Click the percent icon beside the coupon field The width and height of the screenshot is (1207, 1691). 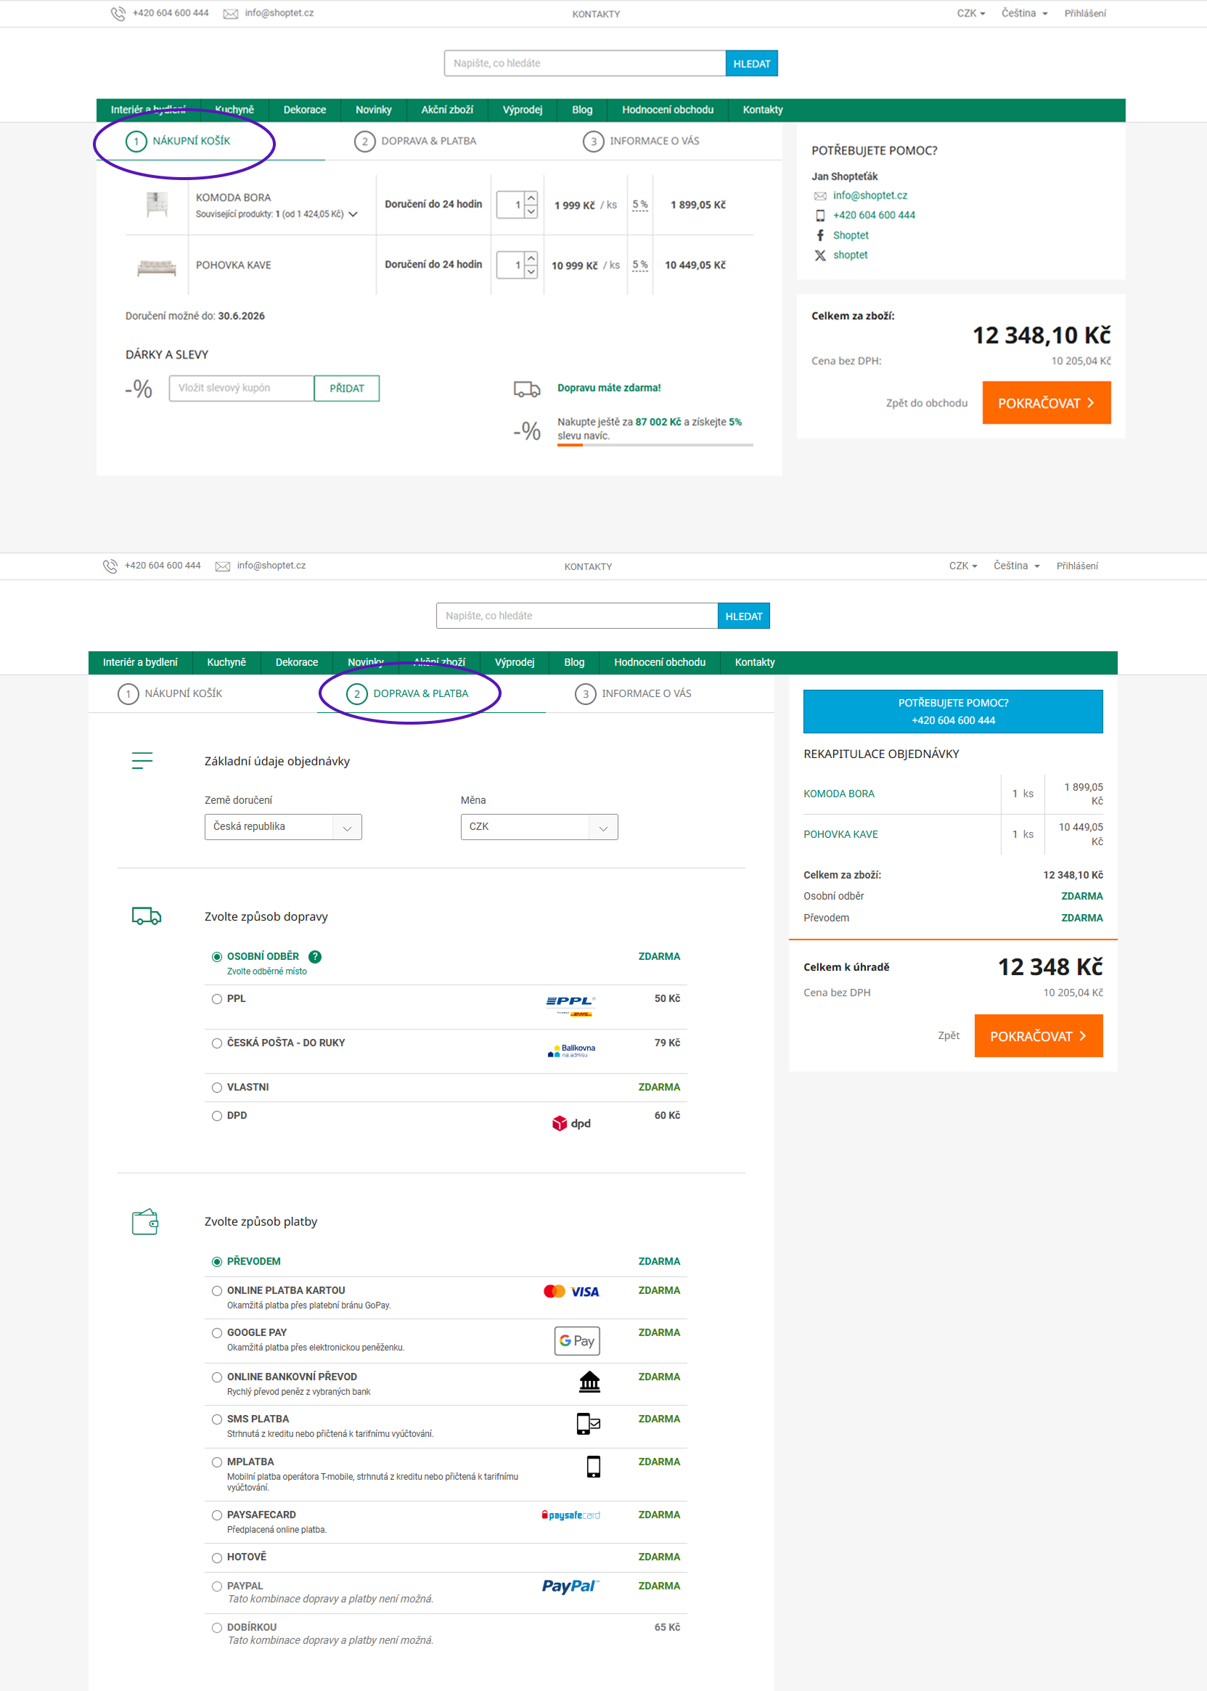coord(139,388)
